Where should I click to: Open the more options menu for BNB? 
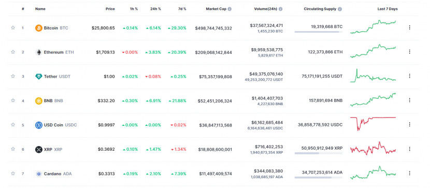(x=409, y=100)
